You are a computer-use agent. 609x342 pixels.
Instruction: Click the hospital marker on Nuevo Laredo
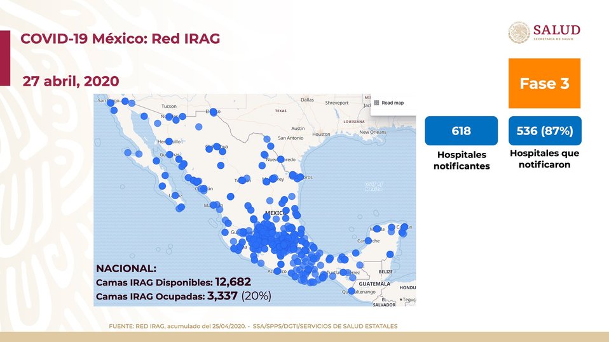pos(280,159)
